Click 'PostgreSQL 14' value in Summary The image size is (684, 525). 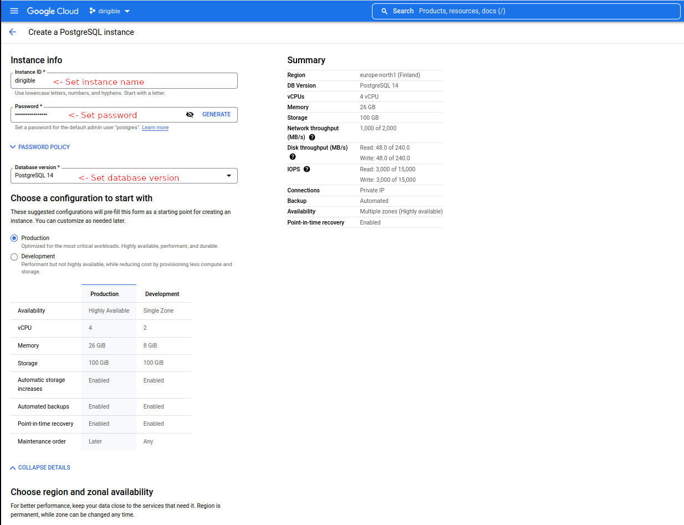coord(379,85)
